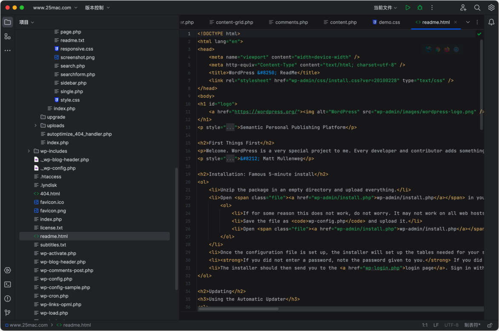
Task: Open the Git version control tool window icon
Action: (8, 313)
